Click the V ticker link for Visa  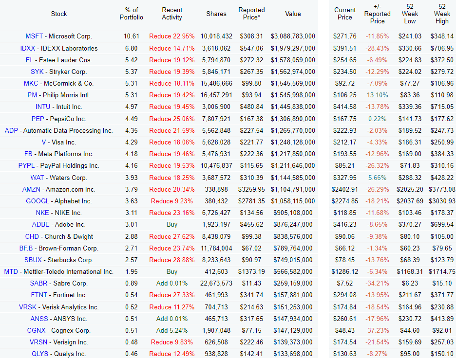[x=44, y=142]
